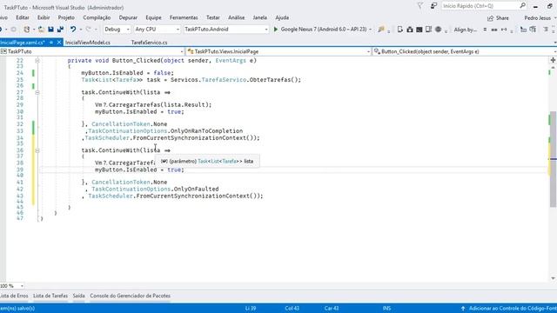Click the notifications filter funnel icon
The width and height of the screenshot is (557, 313).
point(420,6)
